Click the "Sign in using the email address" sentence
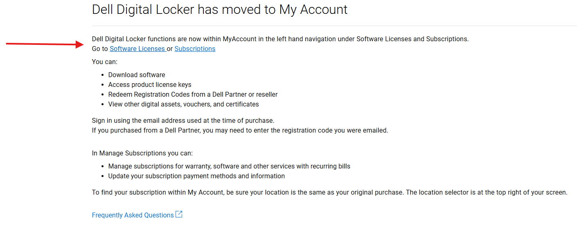This screenshot has width=577, height=226. click(x=183, y=121)
